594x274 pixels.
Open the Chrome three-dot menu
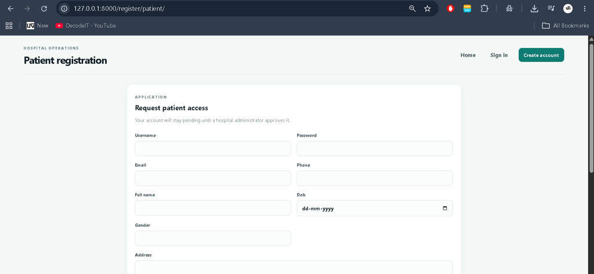pos(585,8)
